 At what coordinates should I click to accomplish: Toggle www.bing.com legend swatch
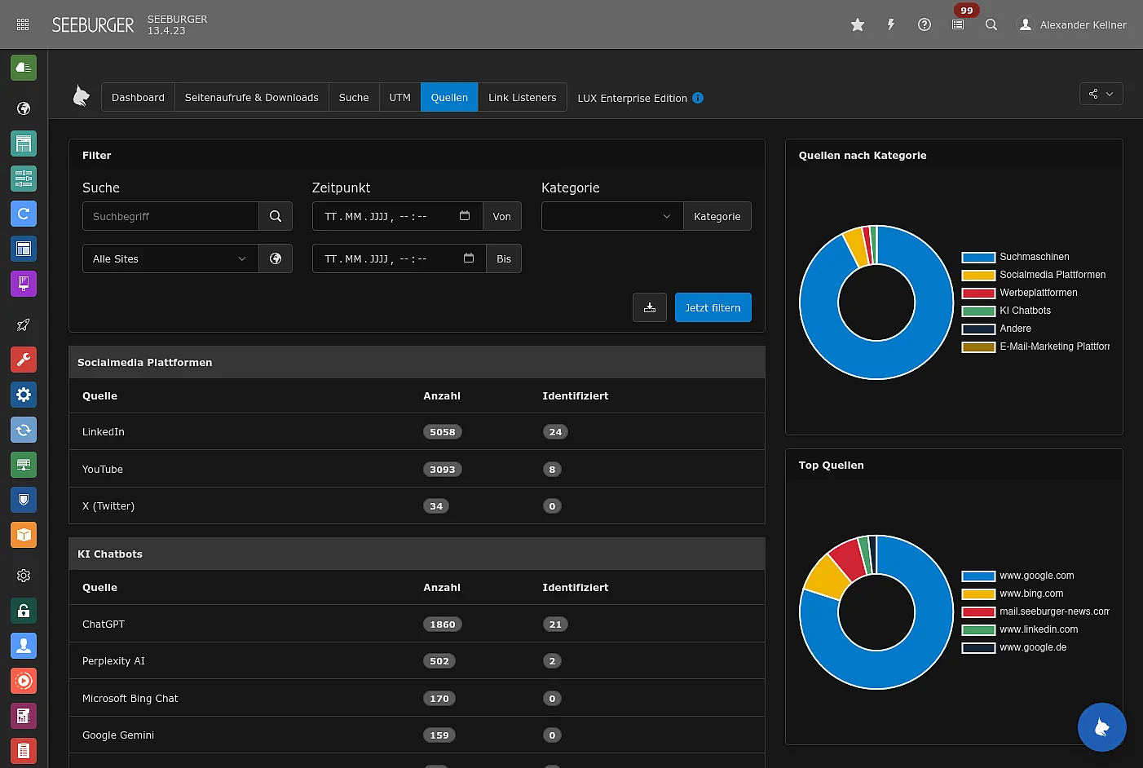coord(978,594)
